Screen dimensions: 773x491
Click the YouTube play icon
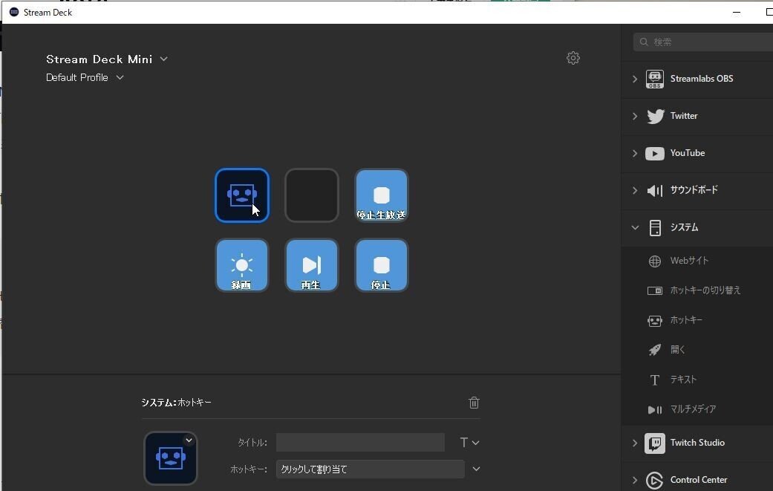(655, 153)
